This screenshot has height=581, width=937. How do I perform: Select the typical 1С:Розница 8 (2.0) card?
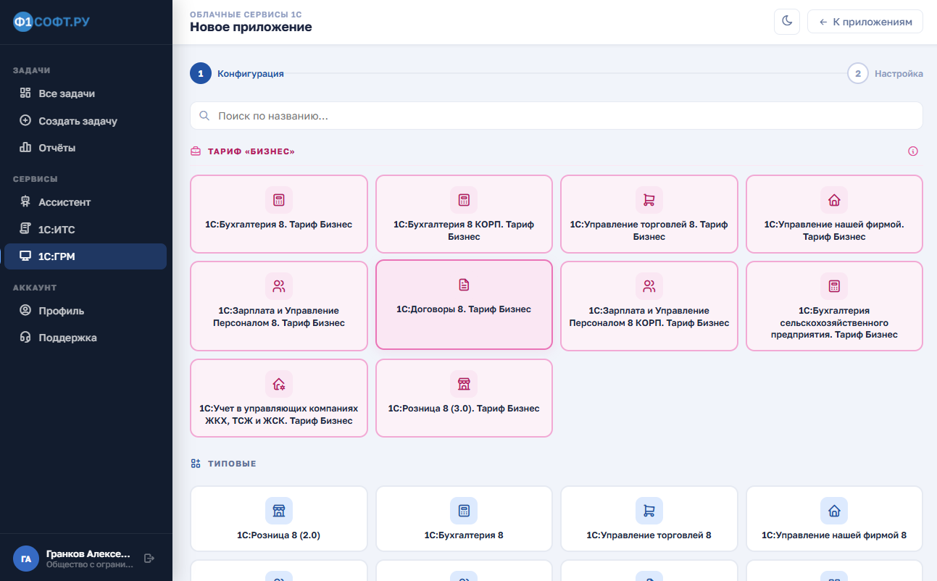click(x=279, y=519)
